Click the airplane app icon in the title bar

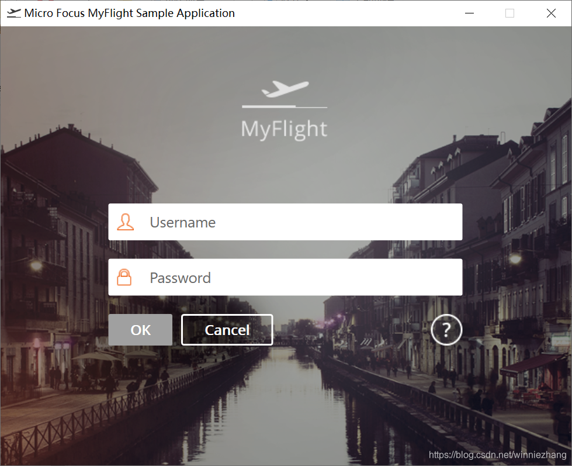pos(14,13)
